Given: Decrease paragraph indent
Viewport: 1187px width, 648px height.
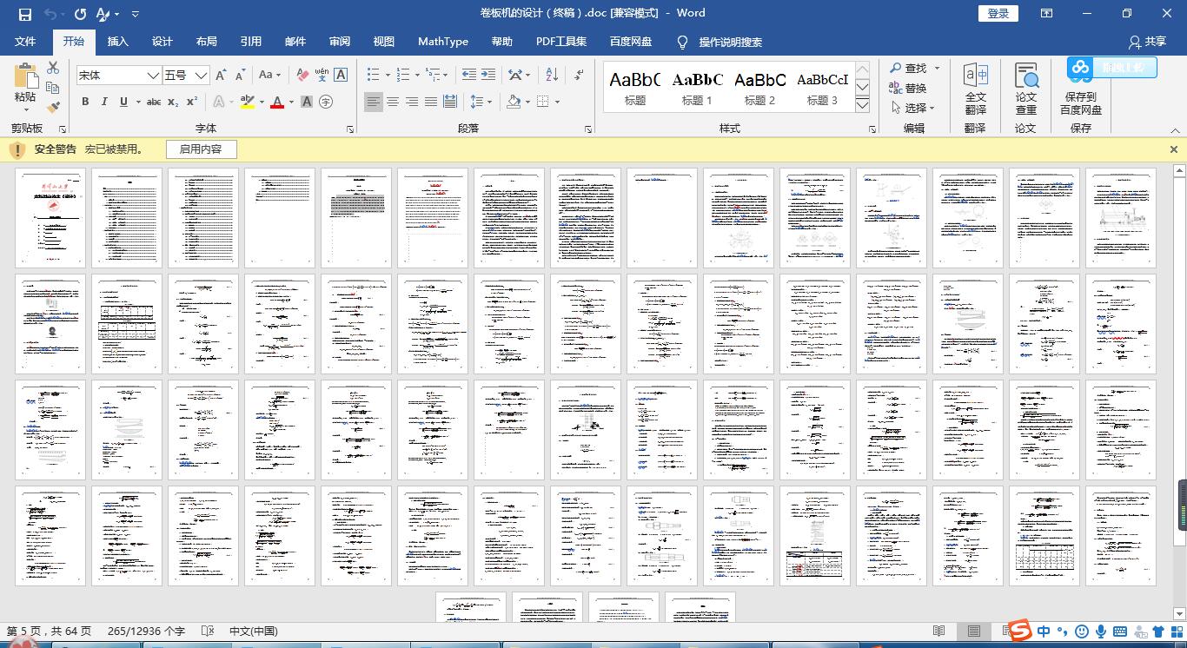Looking at the screenshot, I should click(x=468, y=76).
